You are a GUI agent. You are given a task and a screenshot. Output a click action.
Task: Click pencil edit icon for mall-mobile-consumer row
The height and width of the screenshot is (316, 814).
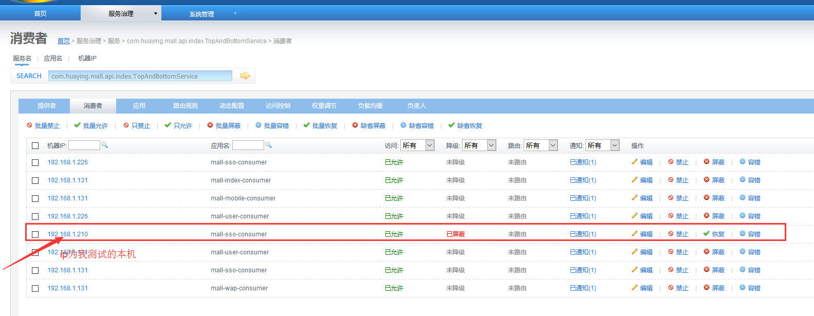[x=635, y=198]
